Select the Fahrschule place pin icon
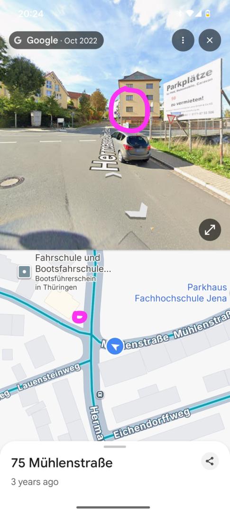The height and width of the screenshot is (513, 230). [25, 272]
